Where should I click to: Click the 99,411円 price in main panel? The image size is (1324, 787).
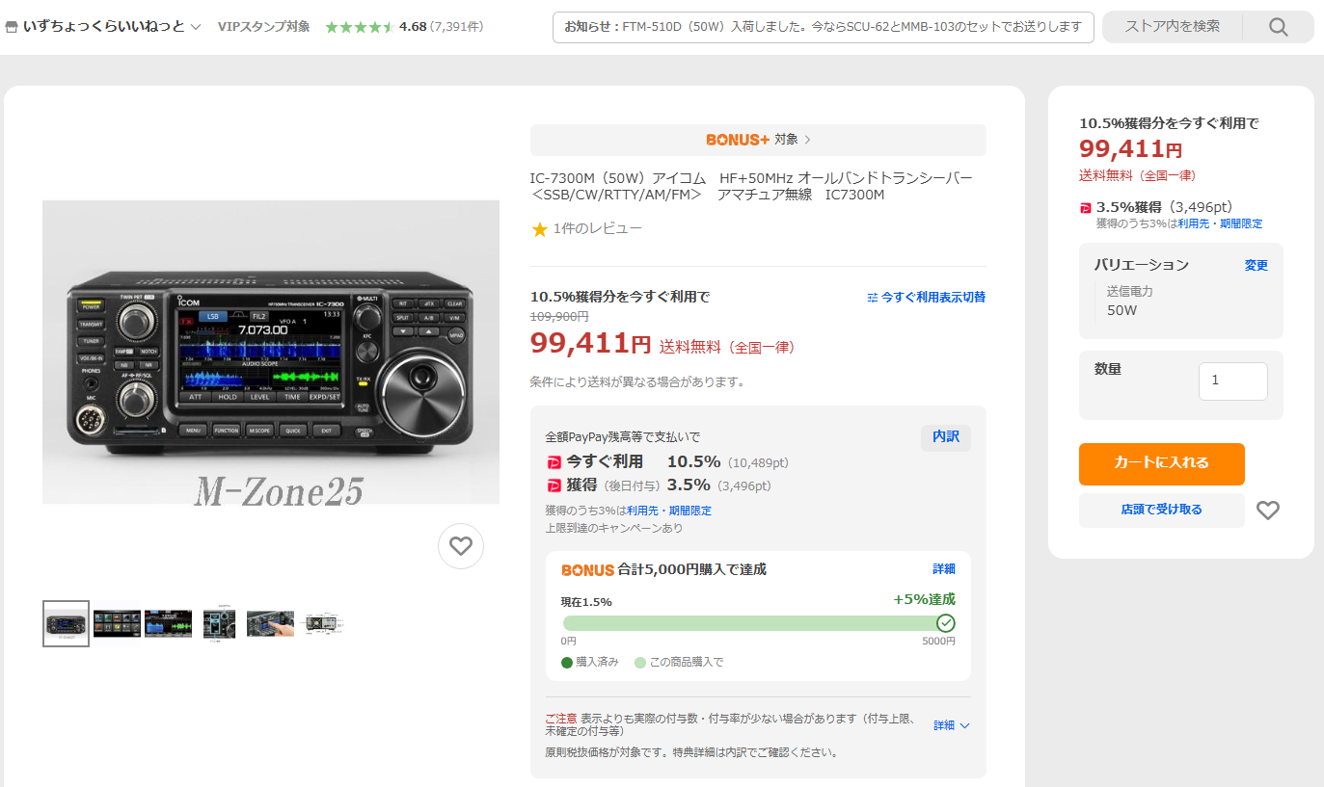point(591,342)
